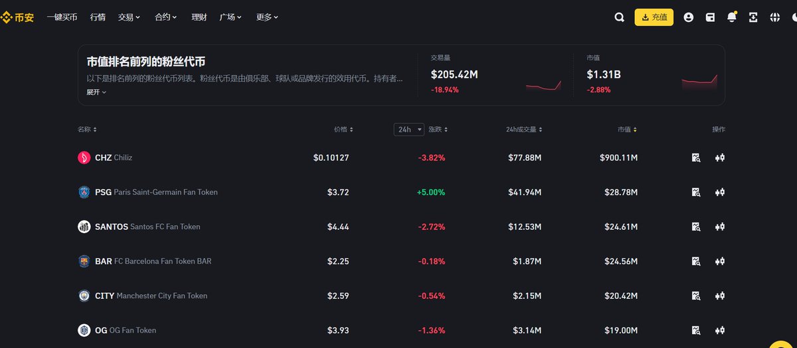Open the trade chart icon for SANTOS
Screen dimensions: 797x348
tap(720, 226)
